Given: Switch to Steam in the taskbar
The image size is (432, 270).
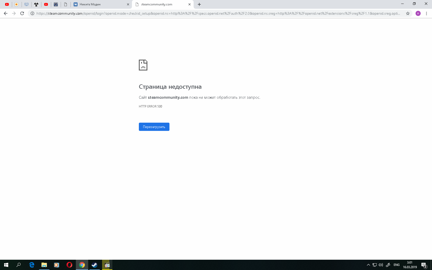Looking at the screenshot, I should click(x=94, y=265).
